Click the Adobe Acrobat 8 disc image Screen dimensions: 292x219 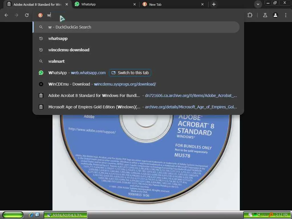[146, 162]
